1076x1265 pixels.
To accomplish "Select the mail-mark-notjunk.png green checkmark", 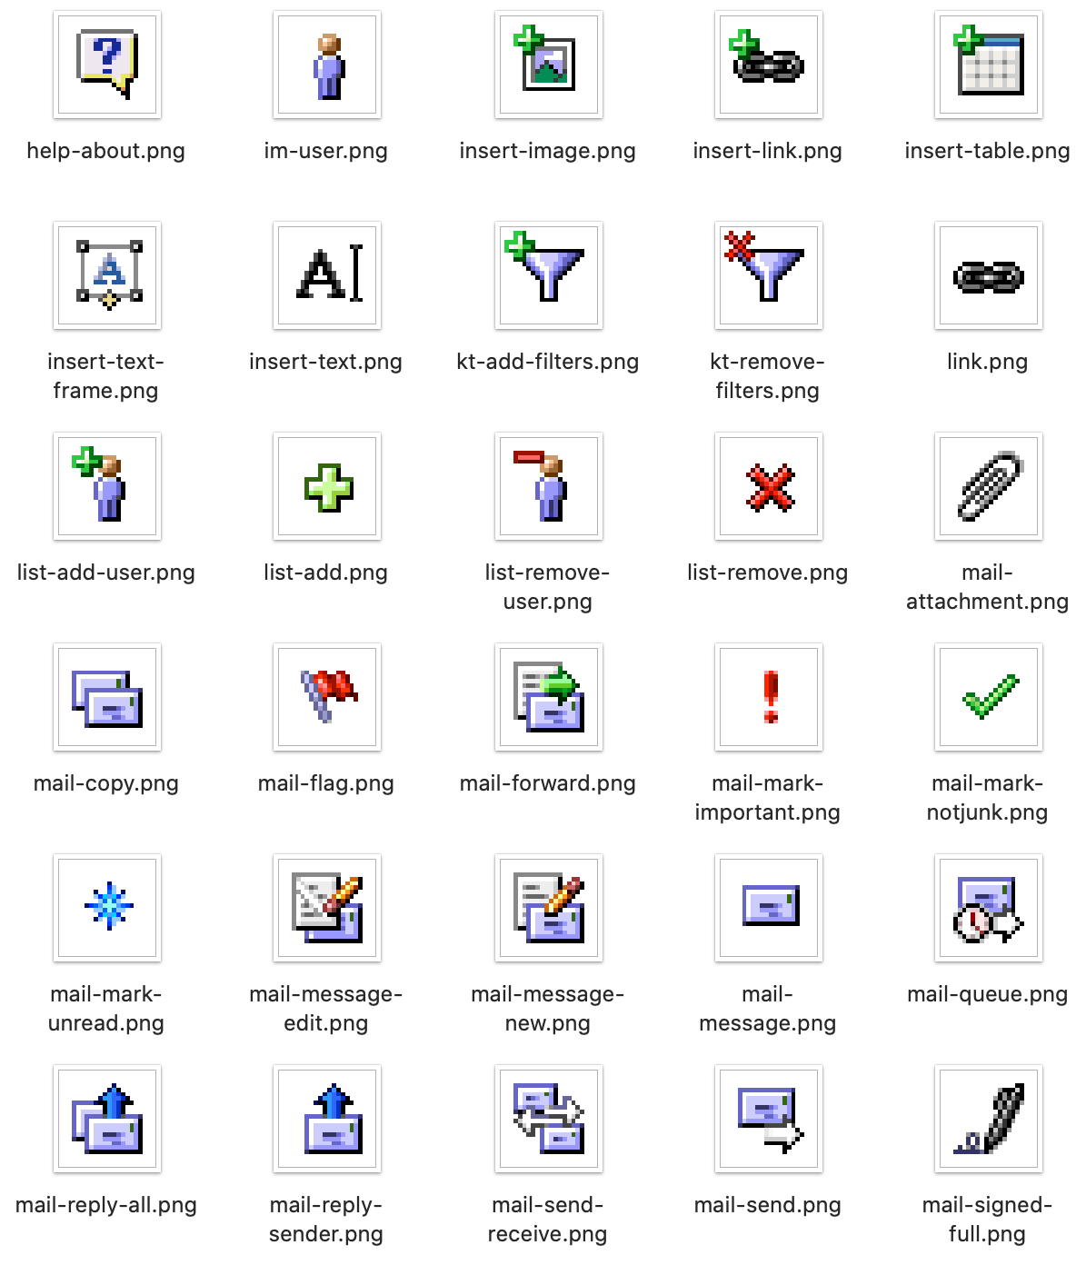I will [989, 697].
